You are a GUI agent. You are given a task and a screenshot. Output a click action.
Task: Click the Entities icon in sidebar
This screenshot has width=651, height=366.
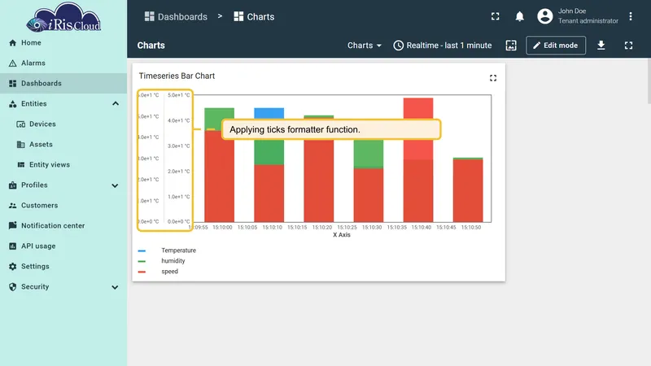12,104
